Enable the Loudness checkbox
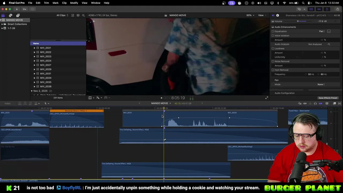This screenshot has width=343, height=193. pos(273,49)
